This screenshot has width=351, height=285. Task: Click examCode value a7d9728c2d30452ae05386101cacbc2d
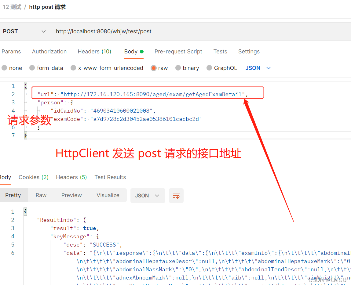click(x=146, y=119)
